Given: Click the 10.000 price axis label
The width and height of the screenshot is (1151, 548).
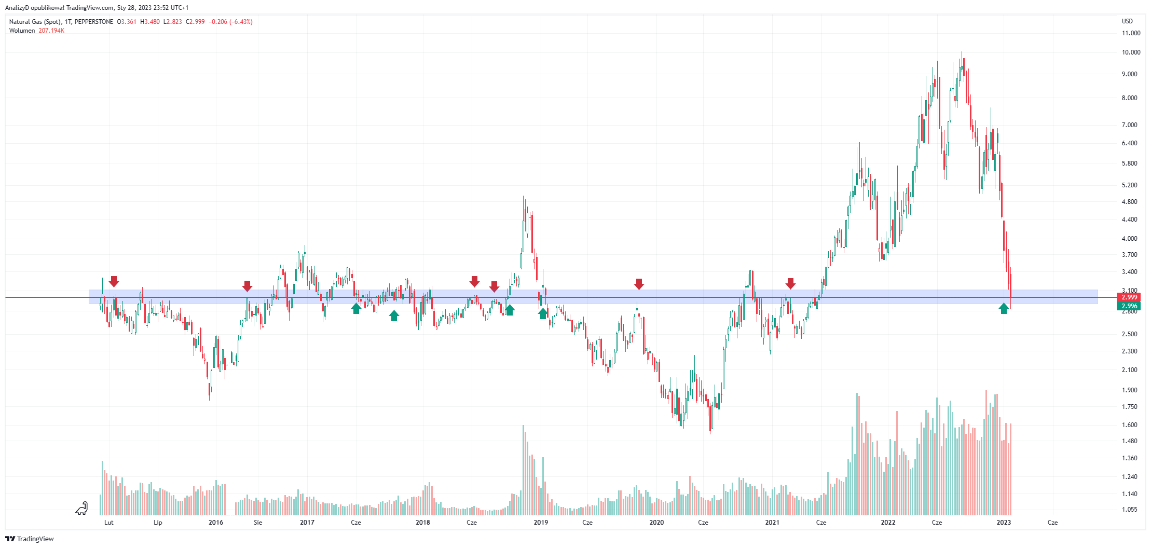Looking at the screenshot, I should pyautogui.click(x=1131, y=52).
